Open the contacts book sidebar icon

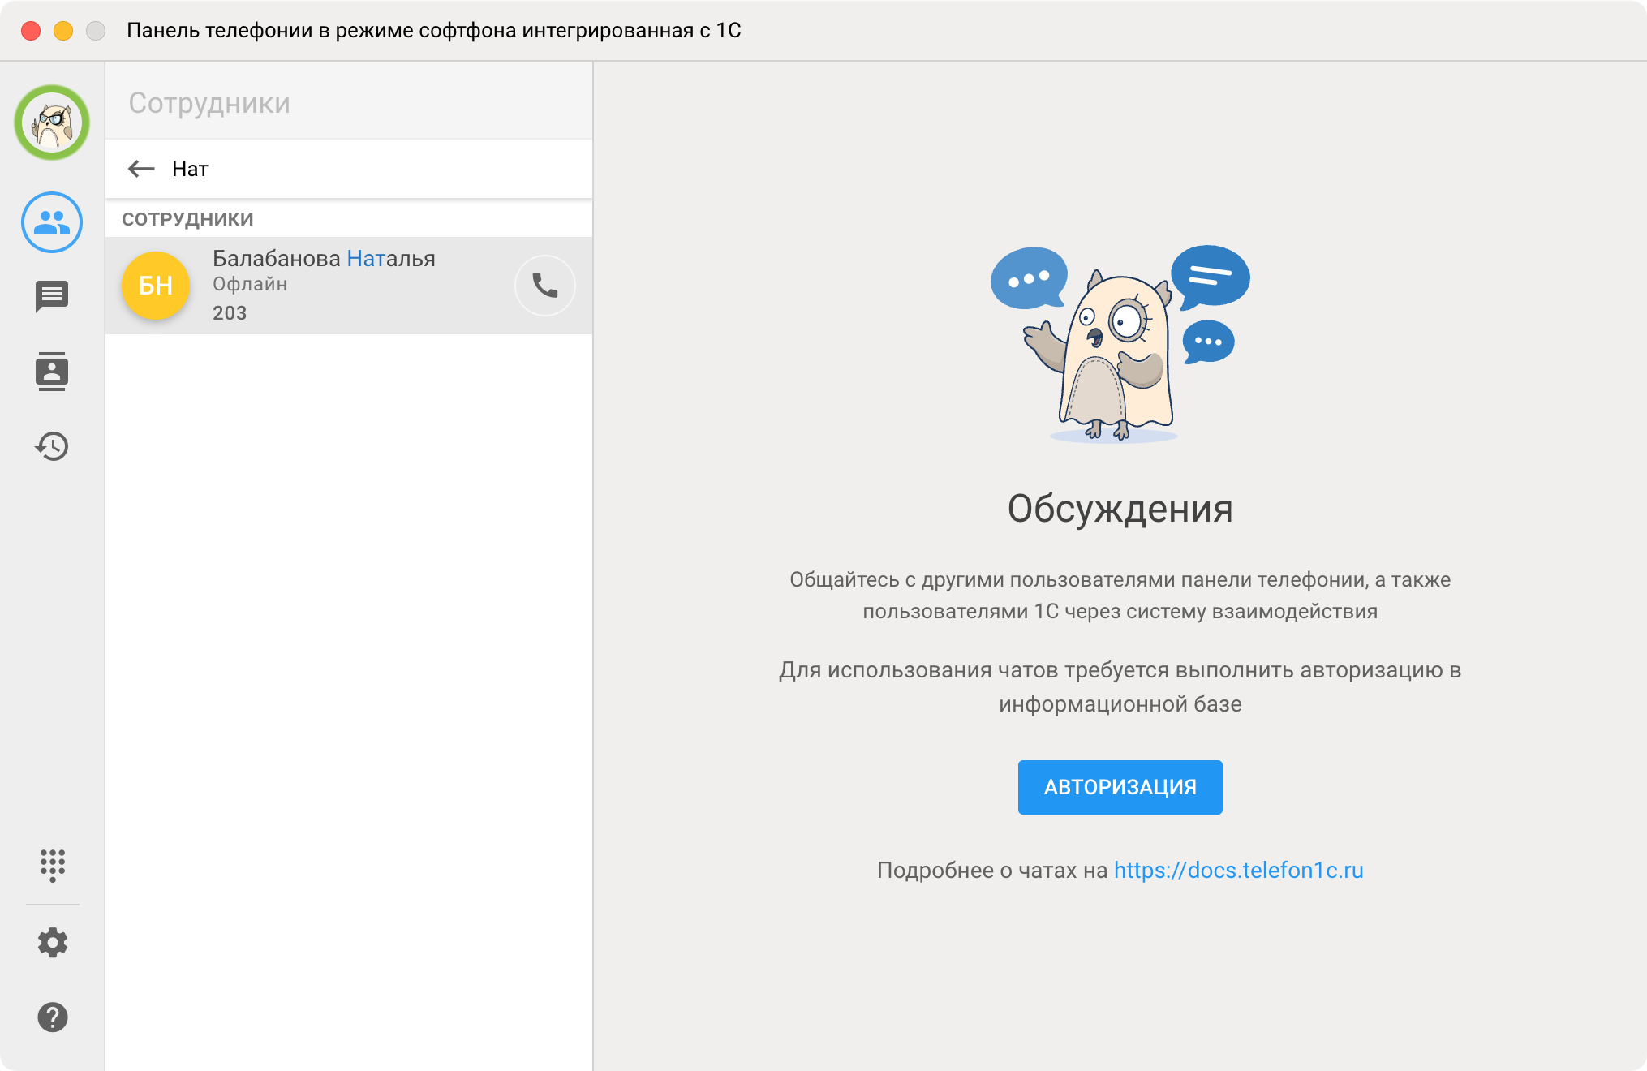point(52,372)
